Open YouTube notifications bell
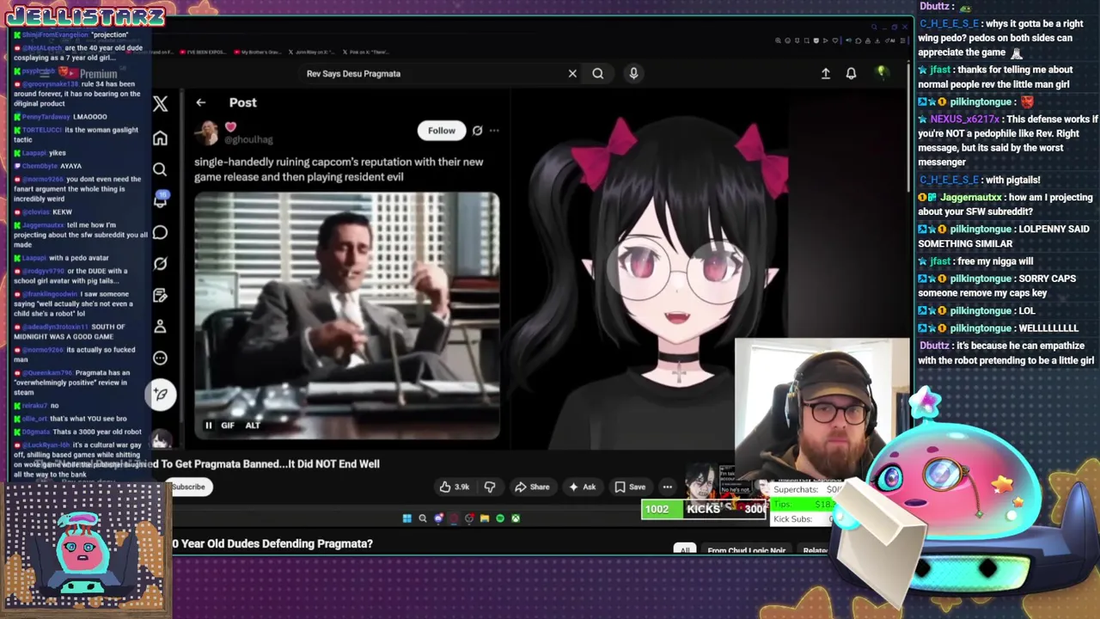The height and width of the screenshot is (619, 1100). coord(851,73)
